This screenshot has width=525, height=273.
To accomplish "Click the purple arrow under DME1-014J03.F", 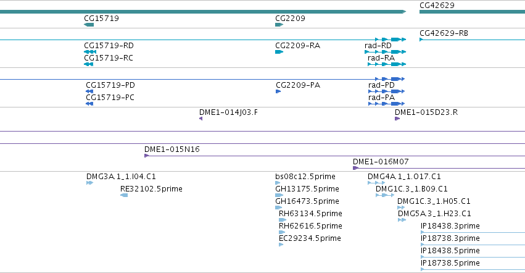I will [201, 119].
